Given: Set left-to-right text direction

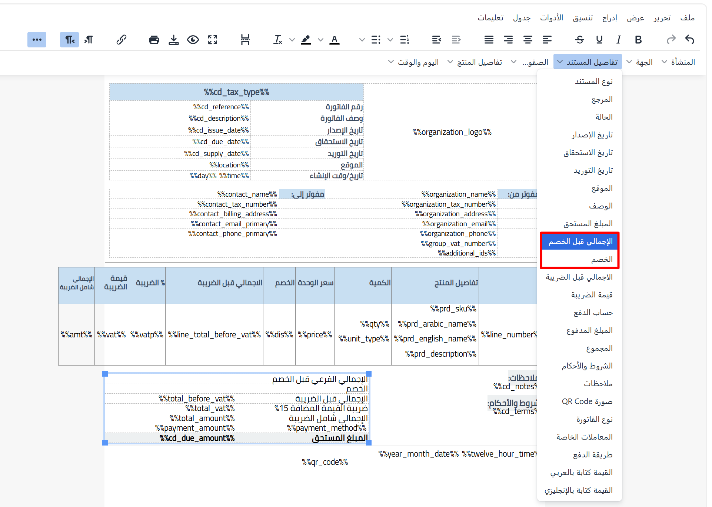Looking at the screenshot, I should tap(89, 40).
